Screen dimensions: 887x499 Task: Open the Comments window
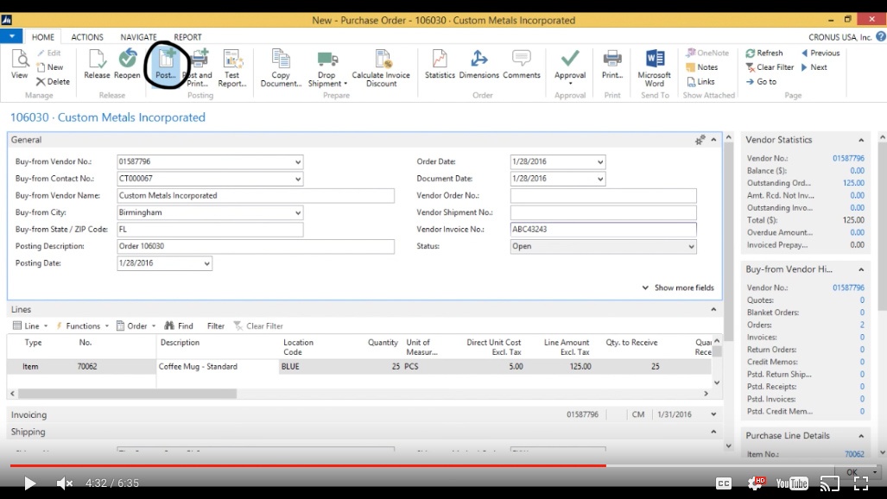(x=522, y=64)
